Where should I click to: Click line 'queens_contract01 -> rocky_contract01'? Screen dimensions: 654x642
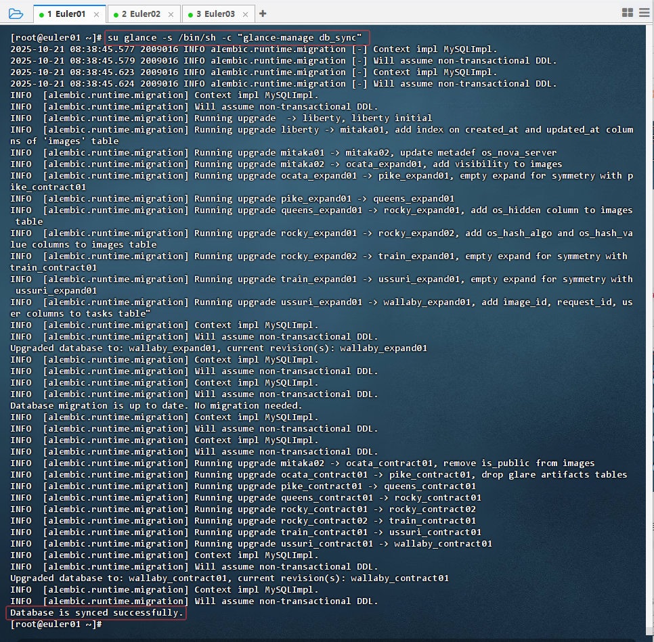tap(246, 498)
